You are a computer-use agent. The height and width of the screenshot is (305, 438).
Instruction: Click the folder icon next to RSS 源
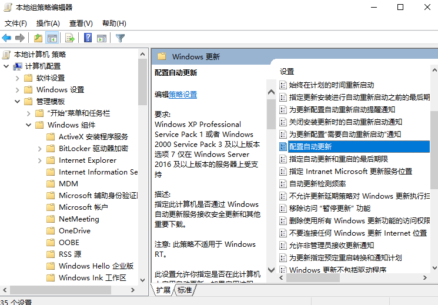click(x=51, y=254)
